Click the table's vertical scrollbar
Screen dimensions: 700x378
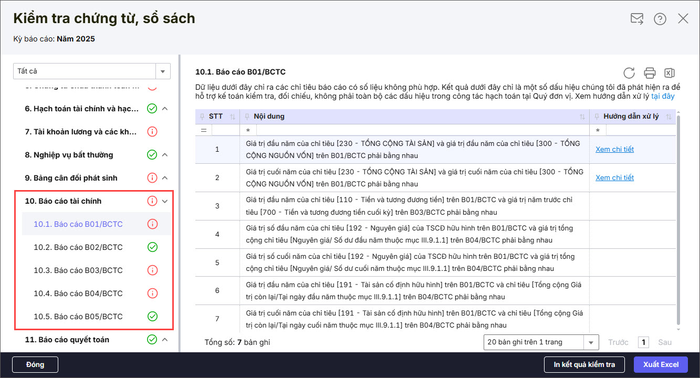click(678, 220)
